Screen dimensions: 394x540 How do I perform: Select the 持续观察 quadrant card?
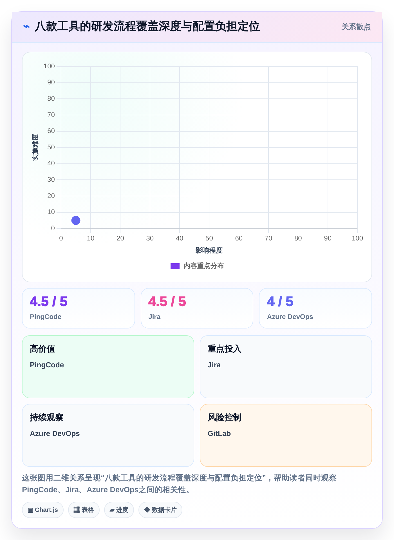tap(108, 435)
